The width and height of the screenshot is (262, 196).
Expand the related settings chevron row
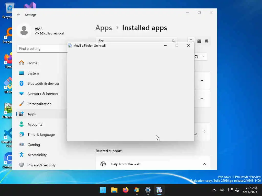coord(204,131)
